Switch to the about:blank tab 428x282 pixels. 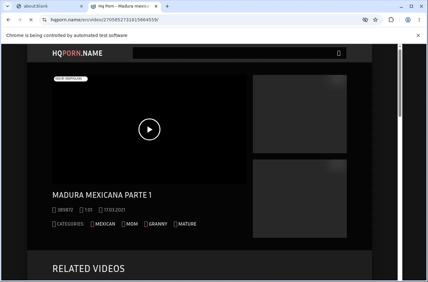click(x=49, y=6)
